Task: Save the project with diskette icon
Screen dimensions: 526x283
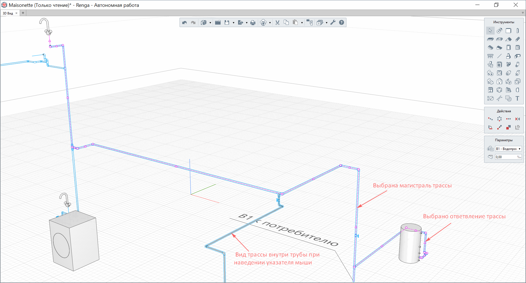Action: tap(227, 23)
